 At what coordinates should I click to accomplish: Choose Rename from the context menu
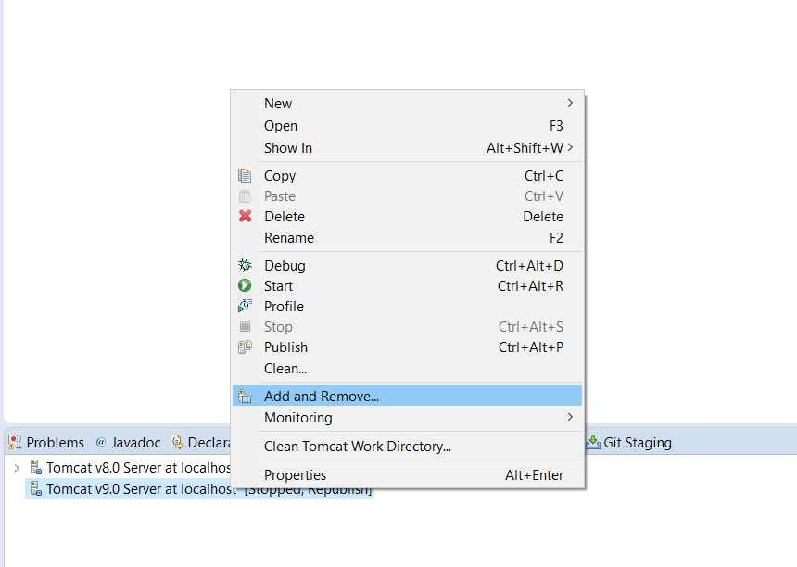[288, 238]
